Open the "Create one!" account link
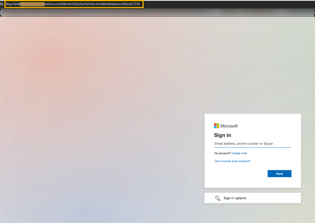This screenshot has width=315, height=223. (x=239, y=153)
